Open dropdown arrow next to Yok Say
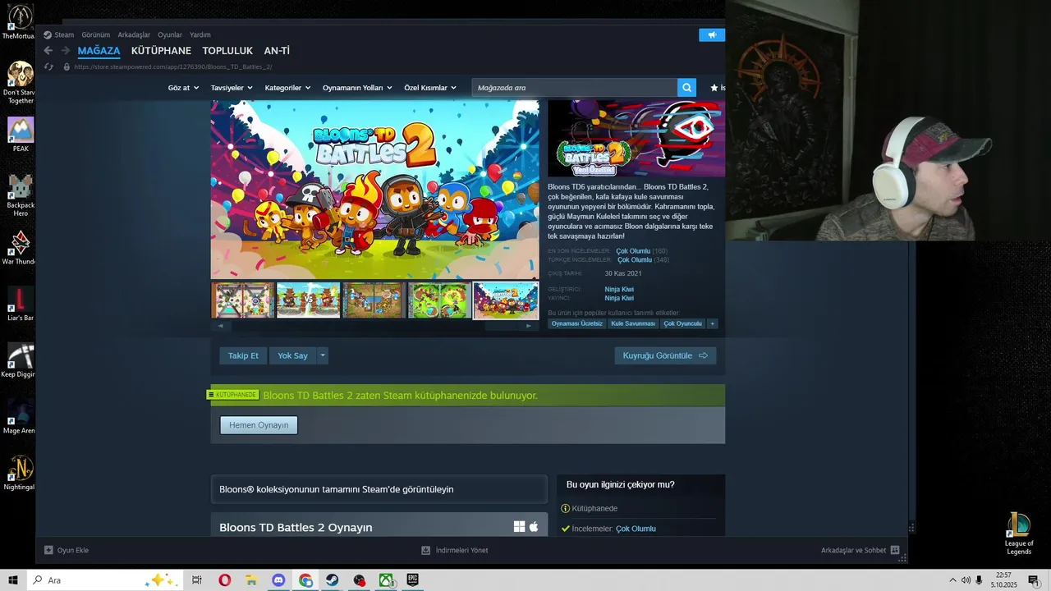Viewport: 1051px width, 591px height. [323, 355]
